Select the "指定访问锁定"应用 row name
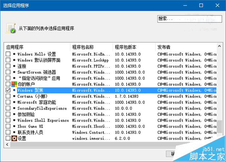The image size is (226, 162). (39, 78)
